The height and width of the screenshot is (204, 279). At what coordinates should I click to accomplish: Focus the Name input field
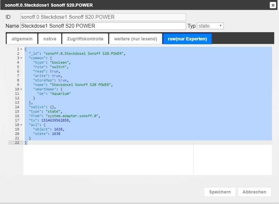[103, 26]
